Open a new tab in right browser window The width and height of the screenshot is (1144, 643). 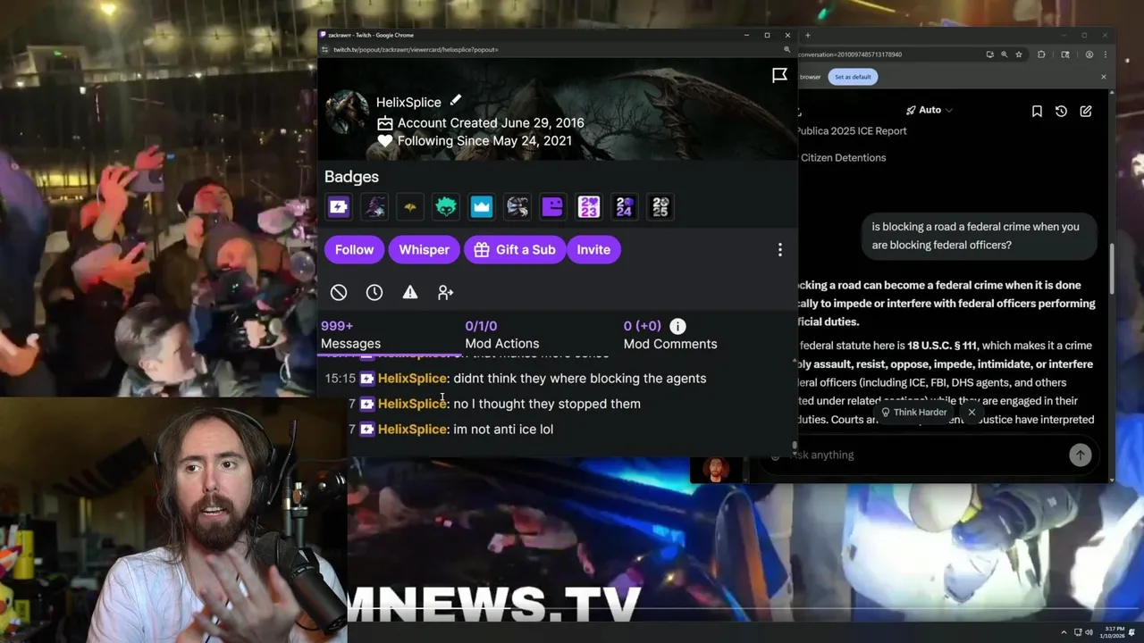point(807,36)
